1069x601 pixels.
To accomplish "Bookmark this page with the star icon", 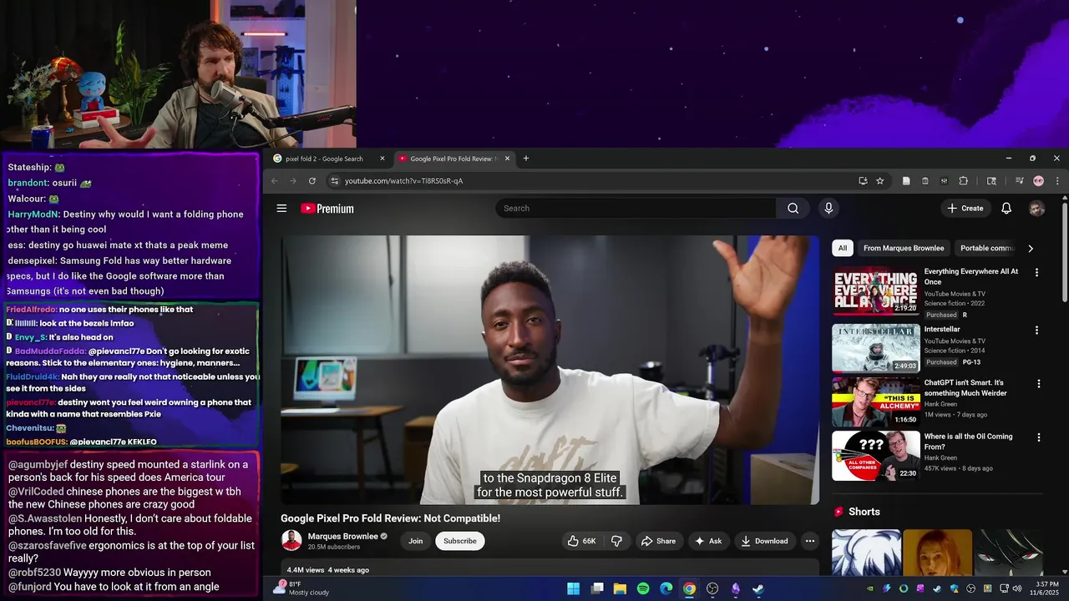I will 879,181.
